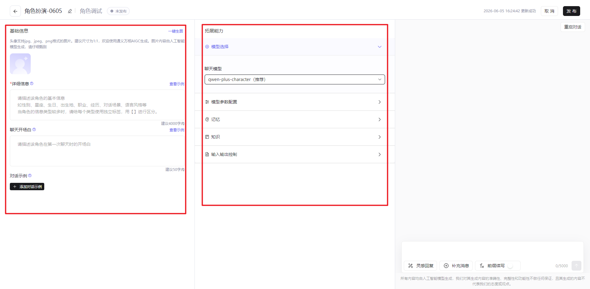Click the 拓展能力 heading
The height and width of the screenshot is (289, 590).
click(214, 31)
